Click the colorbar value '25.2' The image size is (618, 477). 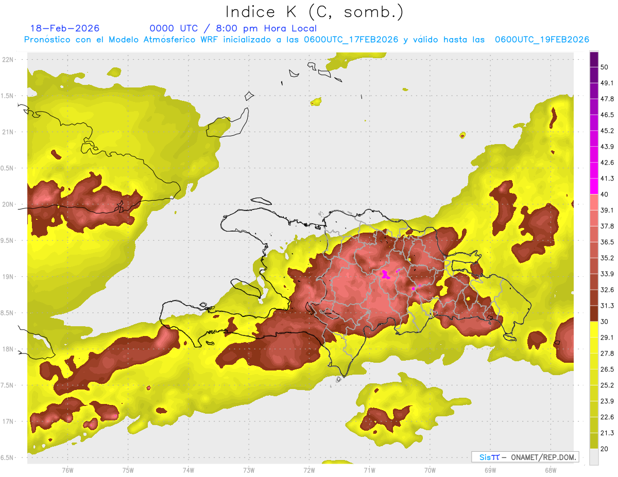(x=607, y=385)
